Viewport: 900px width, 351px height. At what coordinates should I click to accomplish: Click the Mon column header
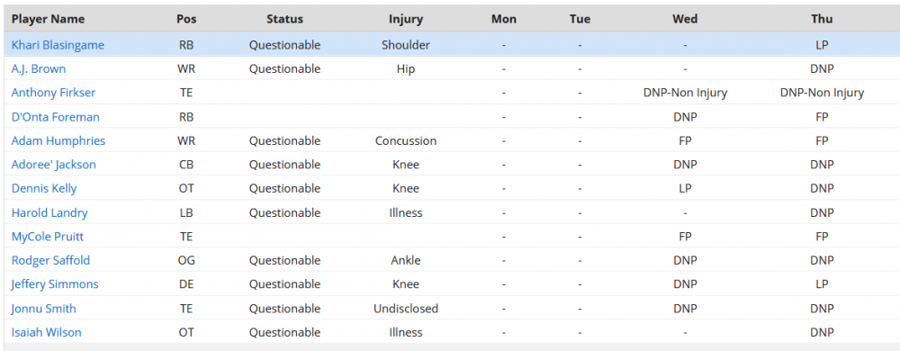click(x=504, y=19)
